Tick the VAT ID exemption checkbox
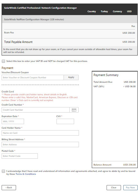Screen dimensions: 138x195 click(x=3, y=61)
